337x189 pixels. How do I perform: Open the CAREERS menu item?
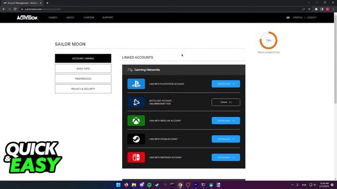coord(89,17)
